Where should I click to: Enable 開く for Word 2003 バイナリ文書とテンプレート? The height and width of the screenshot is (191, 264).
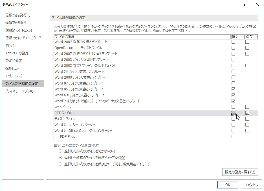click(x=233, y=59)
